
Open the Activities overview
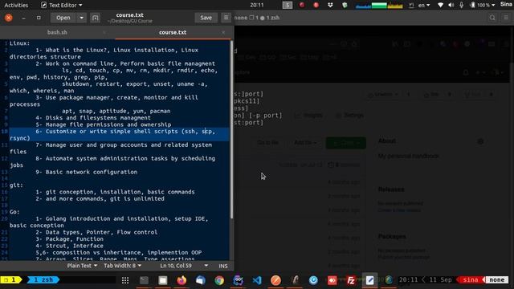click(x=16, y=5)
